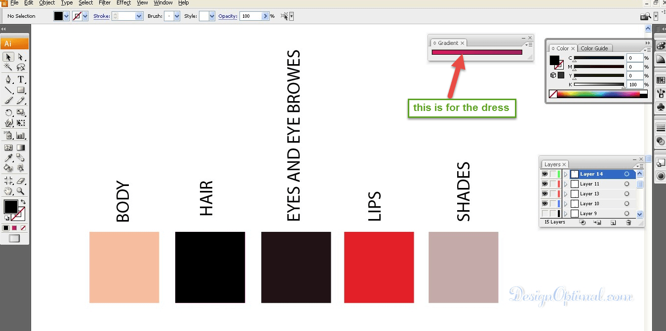Select the Free Transform tool

pyautogui.click(x=21, y=123)
